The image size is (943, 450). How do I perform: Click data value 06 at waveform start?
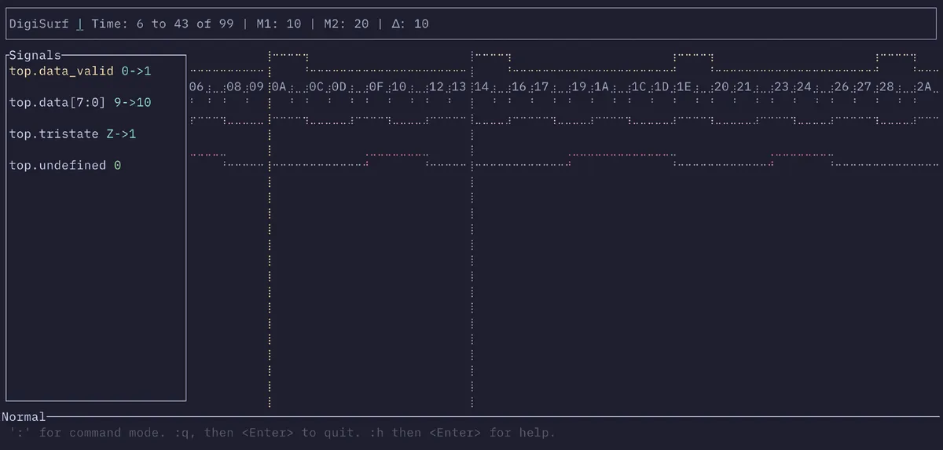[196, 87]
